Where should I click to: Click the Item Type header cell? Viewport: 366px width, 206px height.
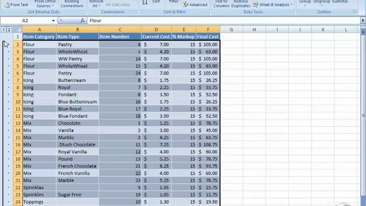point(78,37)
